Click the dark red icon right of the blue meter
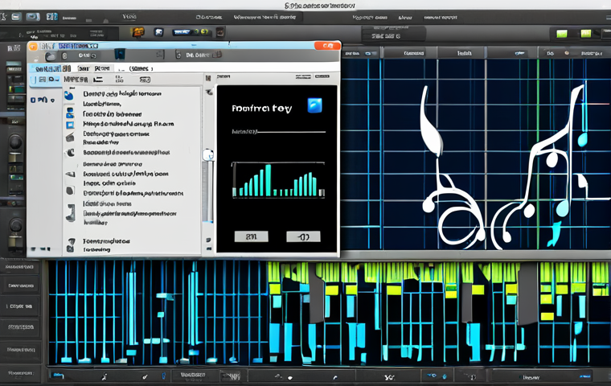This screenshot has height=386, width=611. [220, 32]
